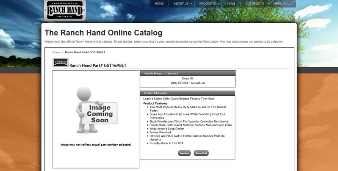Click 'Legend Series Grille Guard Retains Factory Tow Hook'
Screen dimensions: 338x171
pos(179,99)
